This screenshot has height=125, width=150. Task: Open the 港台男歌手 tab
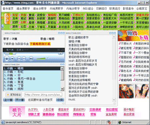pyautogui.click(x=23, y=9)
